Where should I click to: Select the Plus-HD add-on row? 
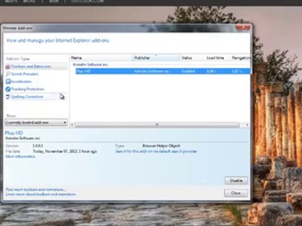point(163,71)
